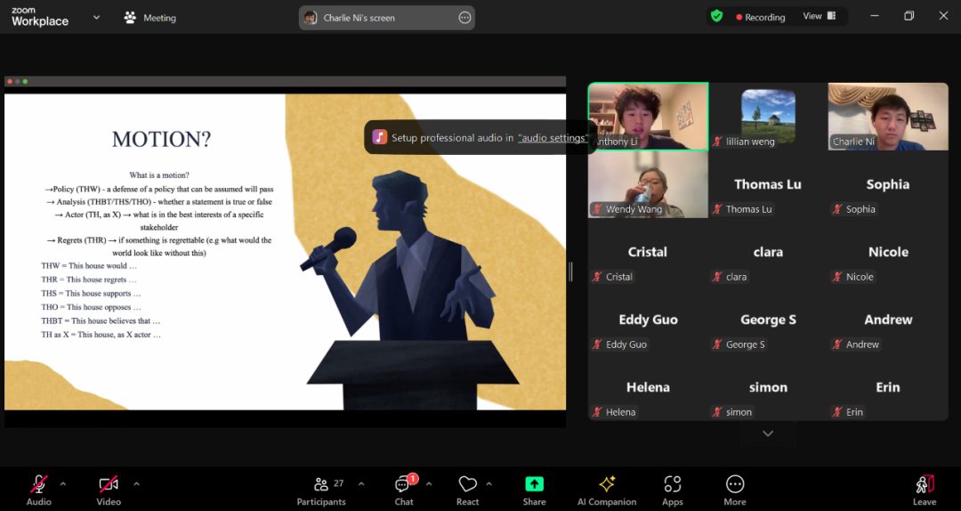Select Charlie Ni's video tile
The height and width of the screenshot is (511, 961).
[x=888, y=117]
